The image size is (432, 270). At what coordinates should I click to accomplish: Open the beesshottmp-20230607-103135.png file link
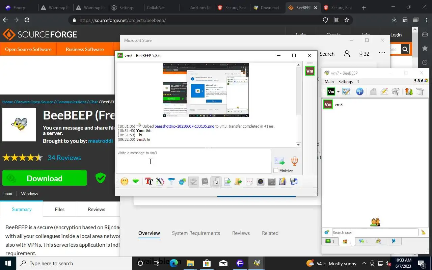click(184, 126)
